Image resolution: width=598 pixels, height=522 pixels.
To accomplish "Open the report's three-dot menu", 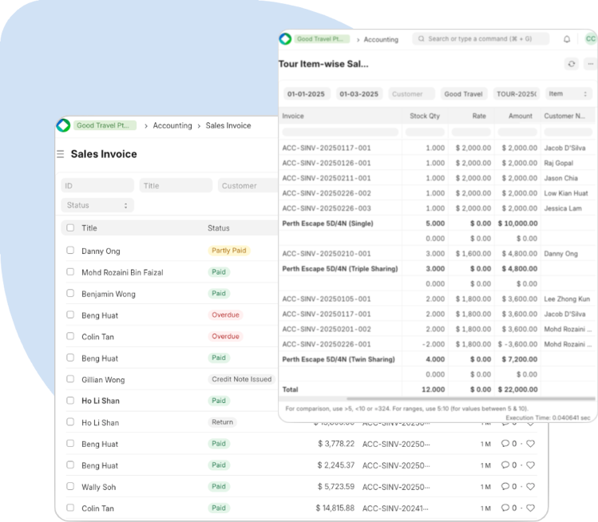I will point(590,64).
